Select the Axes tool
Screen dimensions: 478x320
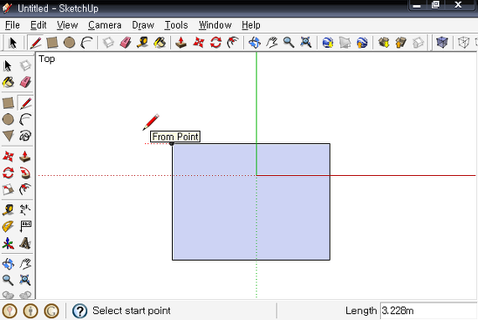point(8,243)
